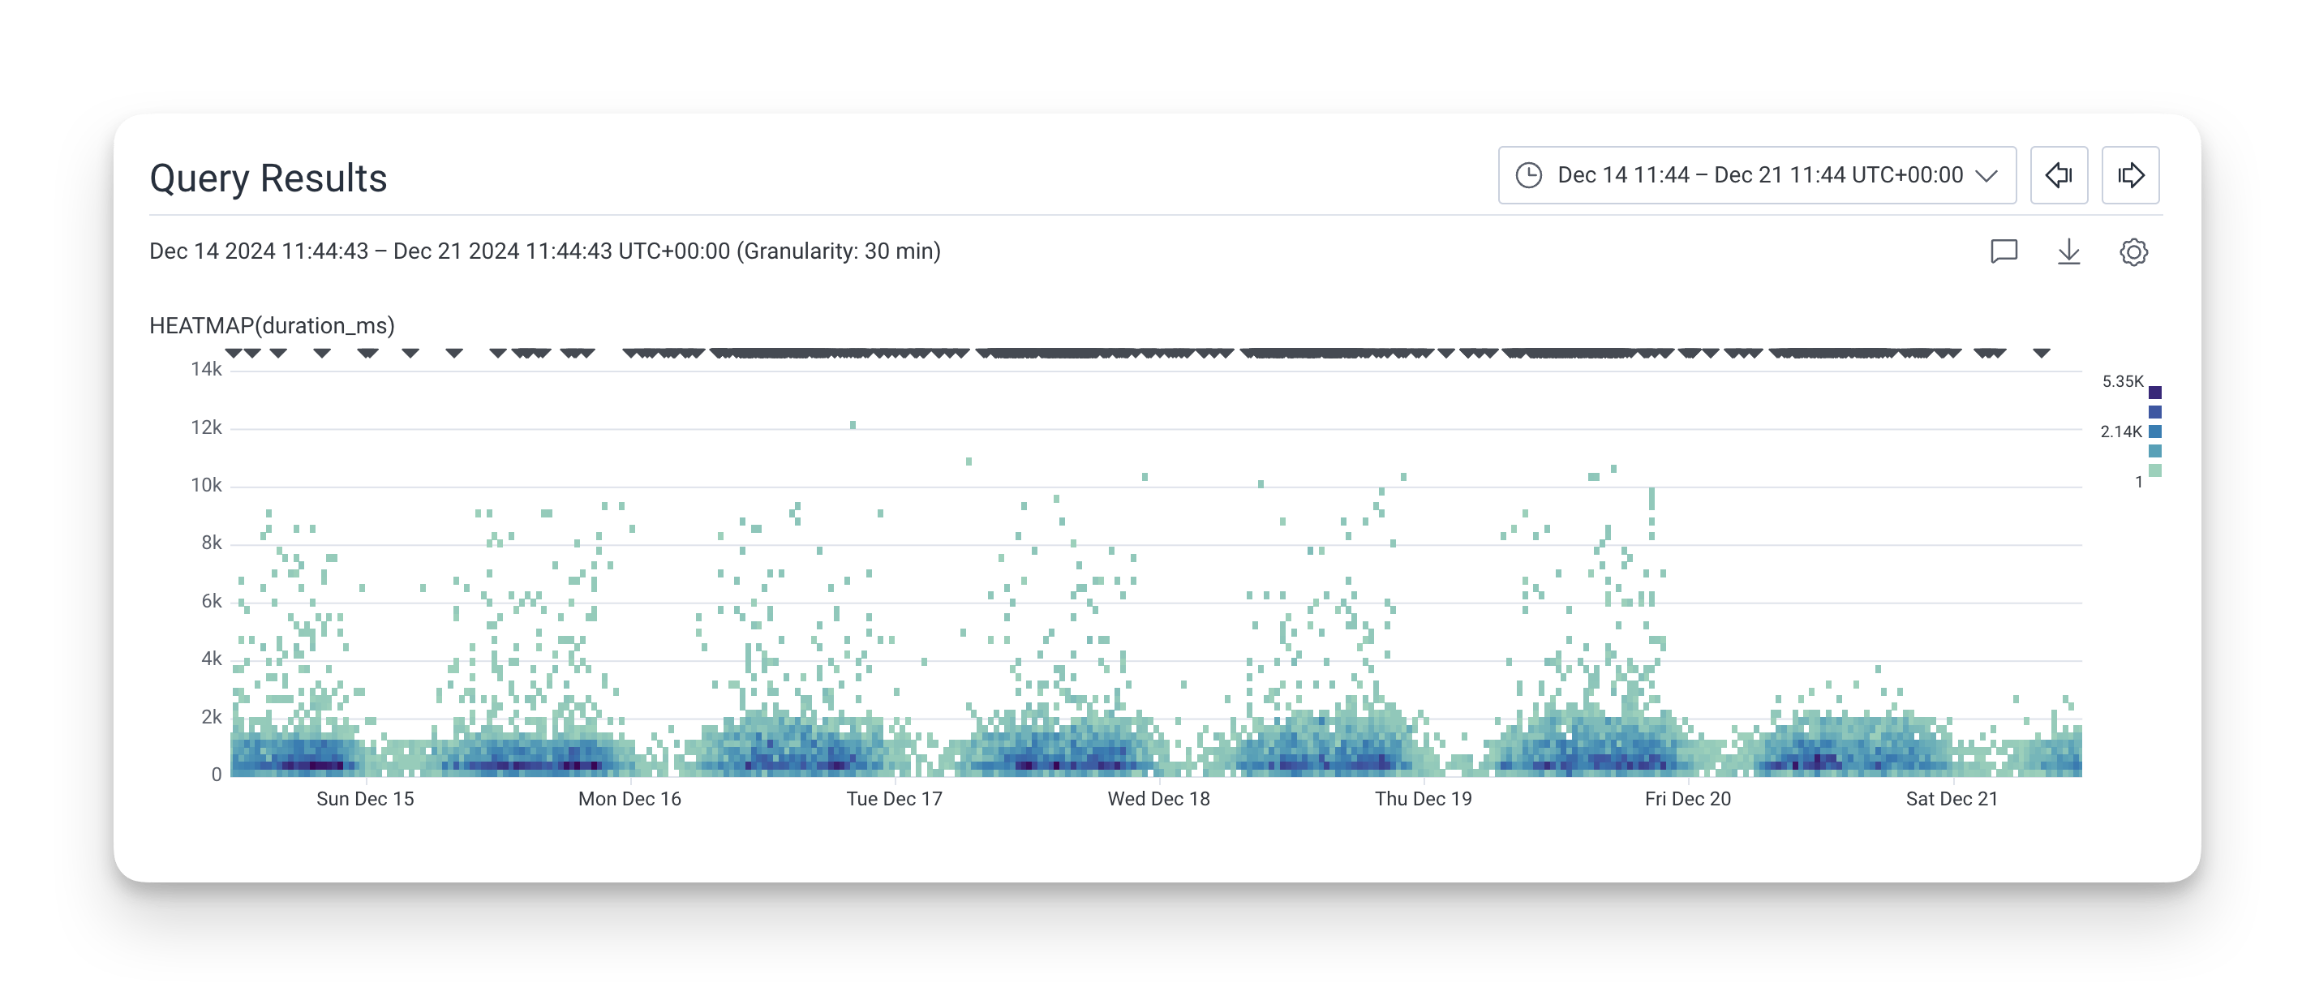The width and height of the screenshot is (2315, 996).
Task: Click the Mon Dec 16 axis label
Action: tap(629, 798)
